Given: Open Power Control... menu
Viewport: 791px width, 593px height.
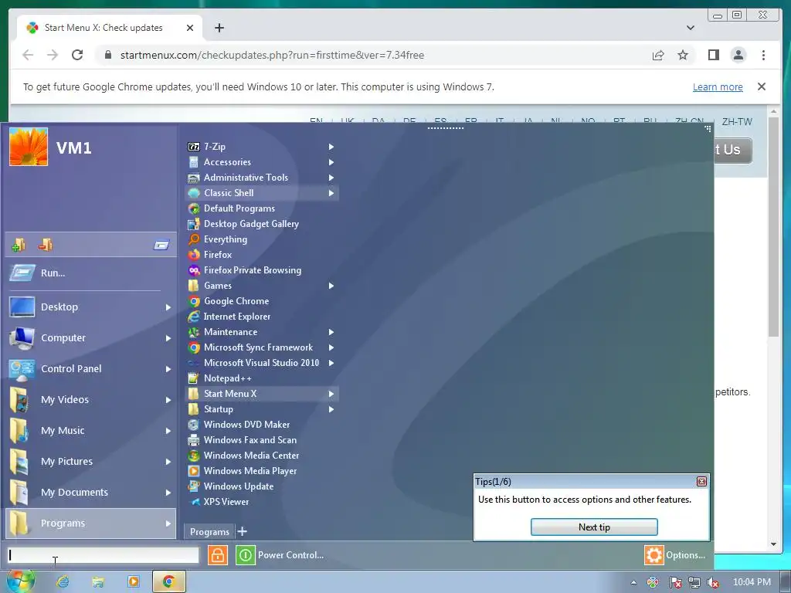Looking at the screenshot, I should 290,555.
